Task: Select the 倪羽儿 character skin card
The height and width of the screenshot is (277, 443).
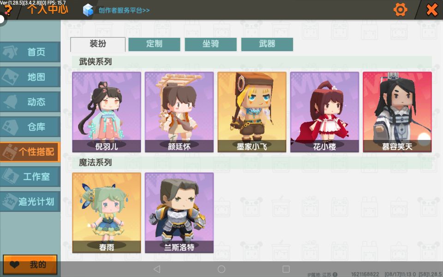Action: [x=107, y=112]
